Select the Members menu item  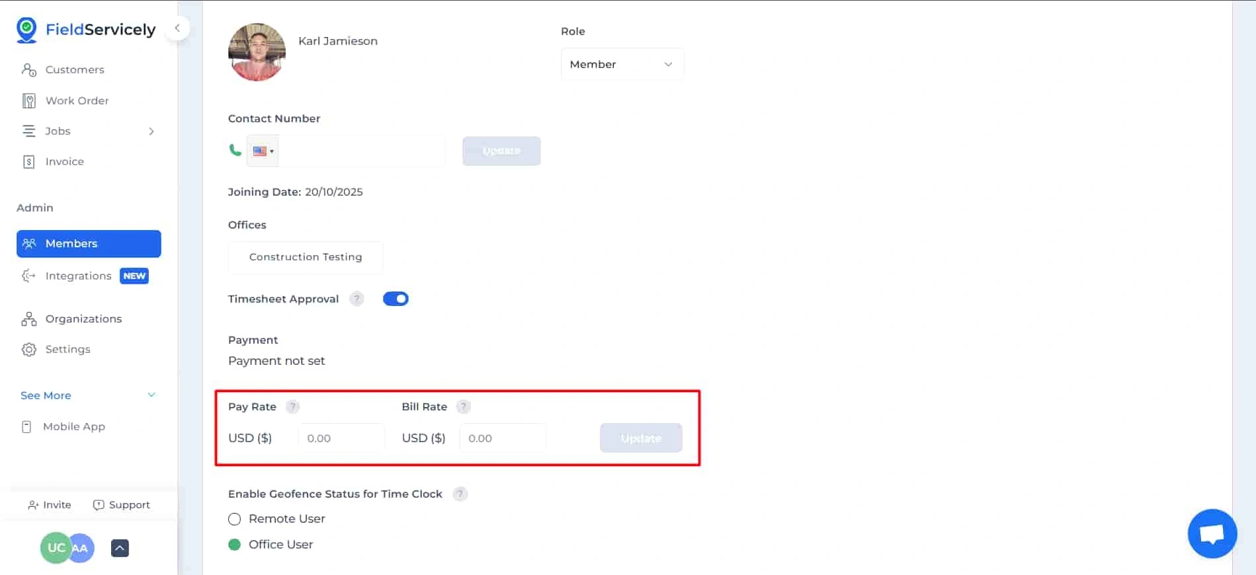pyautogui.click(x=89, y=244)
